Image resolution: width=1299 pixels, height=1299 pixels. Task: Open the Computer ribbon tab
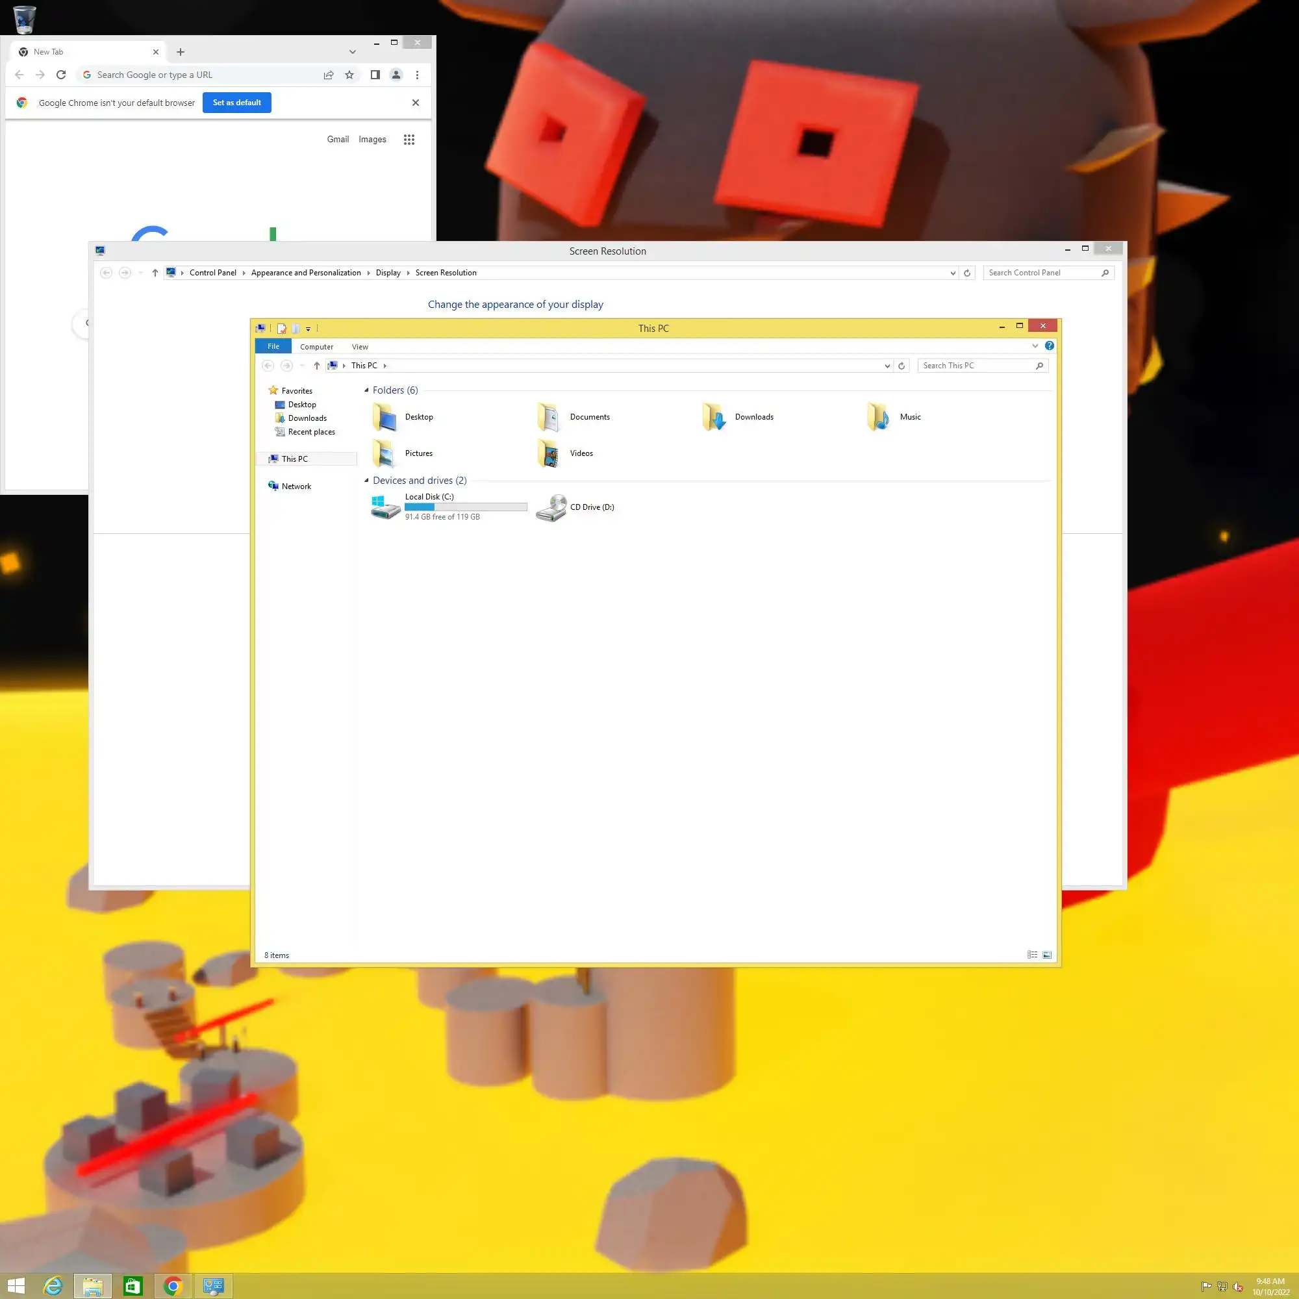pyautogui.click(x=317, y=347)
